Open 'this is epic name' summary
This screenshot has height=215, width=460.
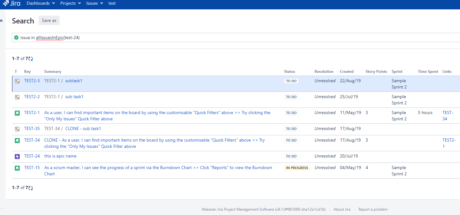(x=60, y=156)
